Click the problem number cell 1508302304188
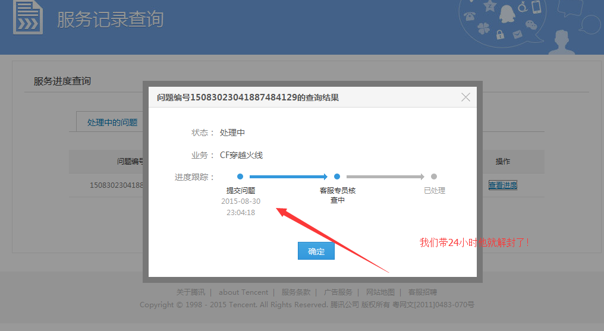The height and width of the screenshot is (331, 604). click(x=117, y=185)
